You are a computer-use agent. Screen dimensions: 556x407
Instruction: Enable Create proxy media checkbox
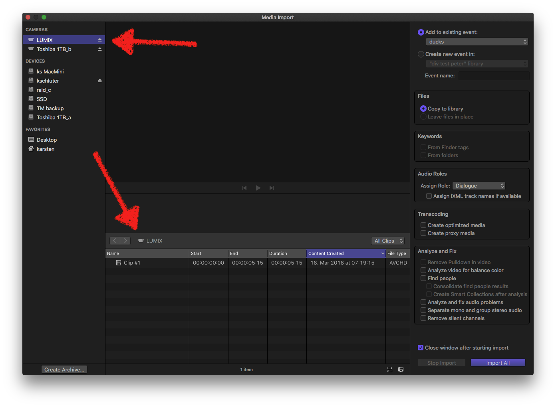(x=423, y=233)
